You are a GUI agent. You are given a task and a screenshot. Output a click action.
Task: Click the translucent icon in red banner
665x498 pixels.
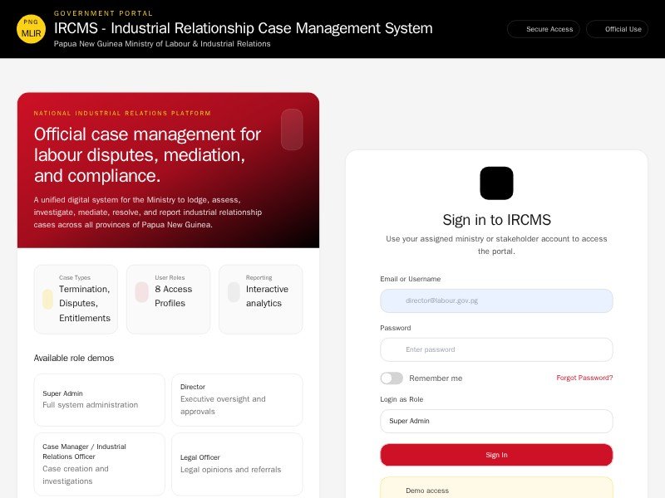(292, 129)
